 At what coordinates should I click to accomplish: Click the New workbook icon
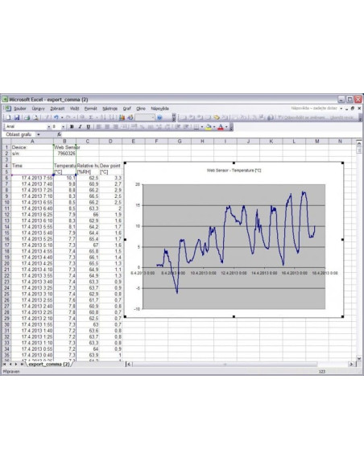pyautogui.click(x=8, y=117)
